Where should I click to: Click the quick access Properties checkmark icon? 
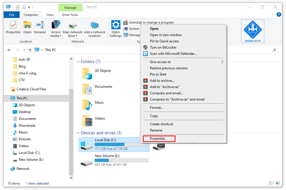pyautogui.click(x=18, y=7)
